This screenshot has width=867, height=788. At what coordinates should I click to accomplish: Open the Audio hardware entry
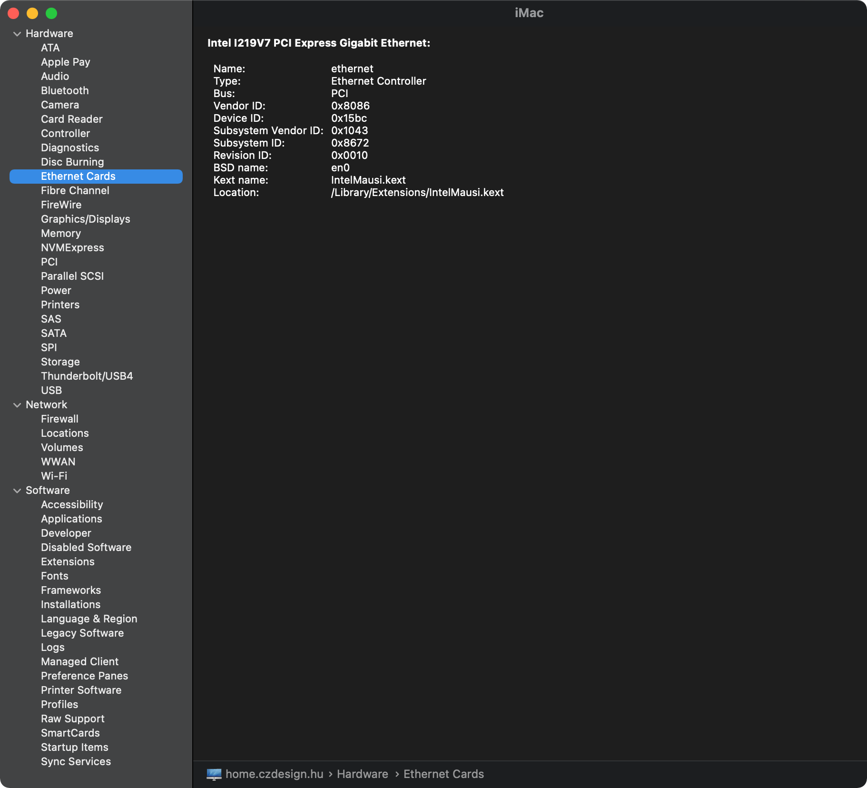click(55, 76)
